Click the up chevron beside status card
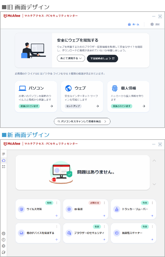This screenshot has height=257, width=165. click(x=154, y=161)
